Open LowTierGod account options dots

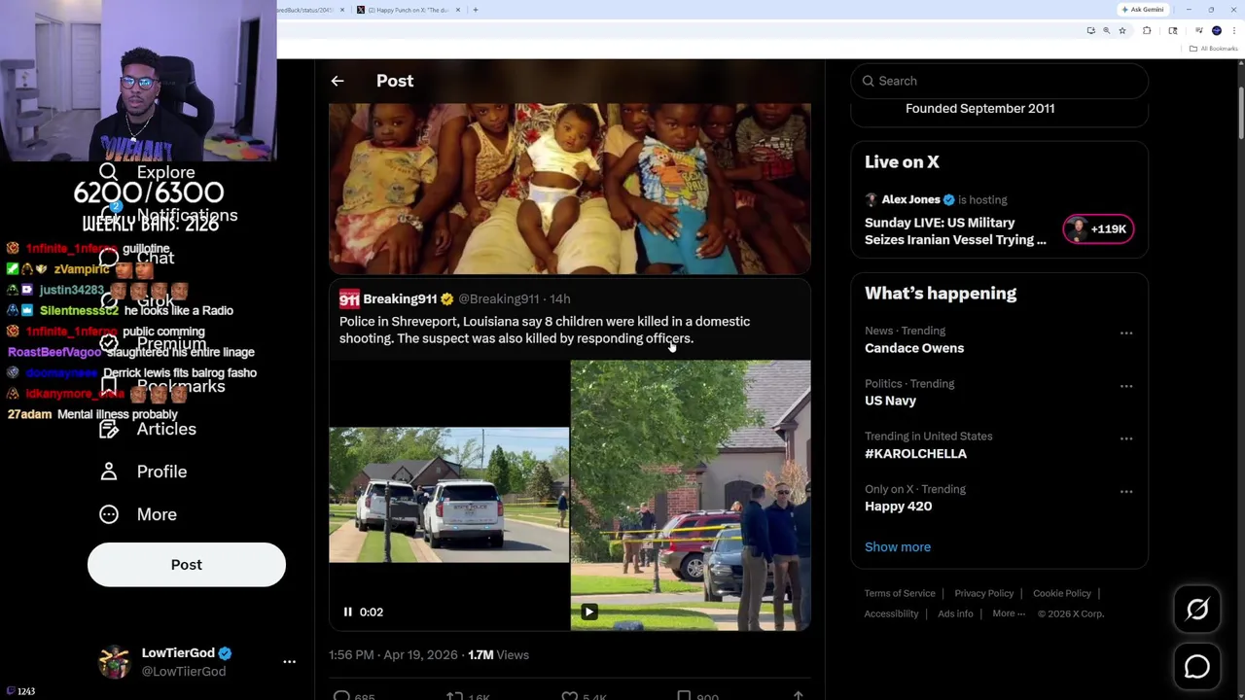click(x=289, y=662)
